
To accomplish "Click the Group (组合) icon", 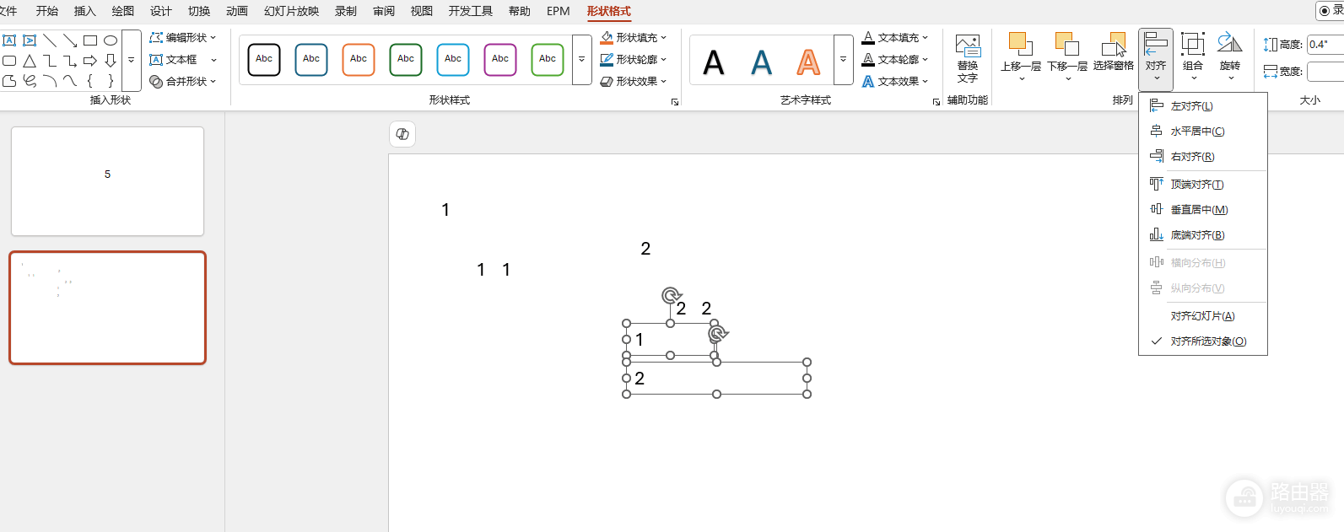I will coord(1193,45).
